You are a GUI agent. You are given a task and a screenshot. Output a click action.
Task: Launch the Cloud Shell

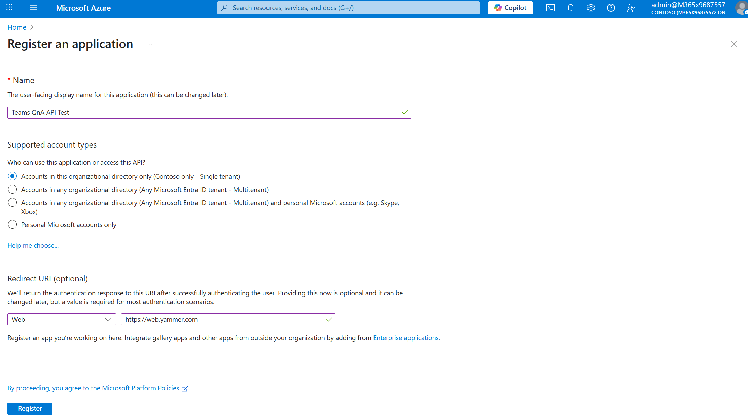[x=550, y=8]
